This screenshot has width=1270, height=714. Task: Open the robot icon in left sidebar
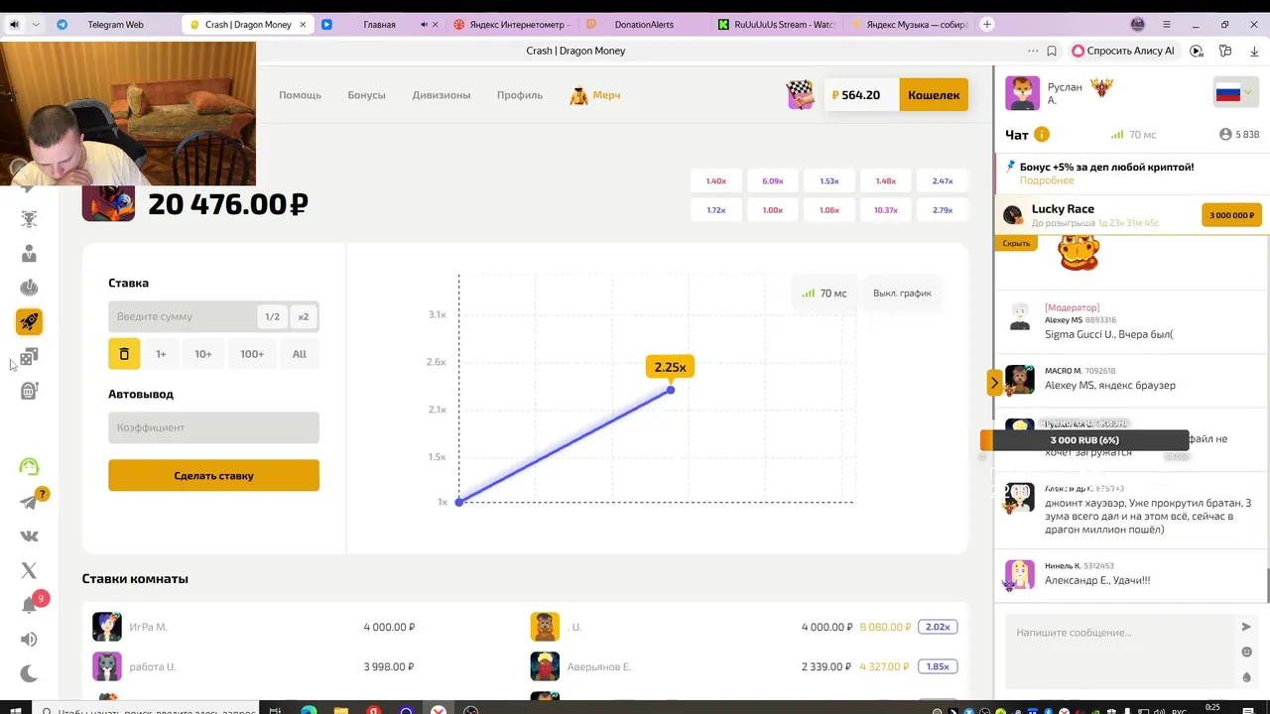(x=29, y=219)
